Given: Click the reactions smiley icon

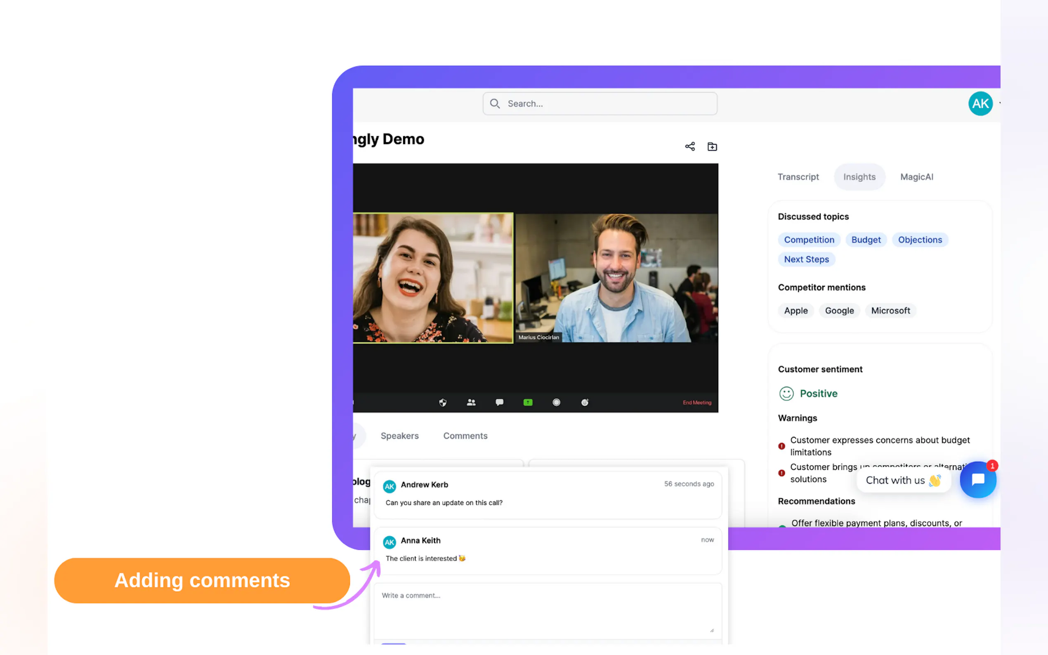Looking at the screenshot, I should point(584,403).
